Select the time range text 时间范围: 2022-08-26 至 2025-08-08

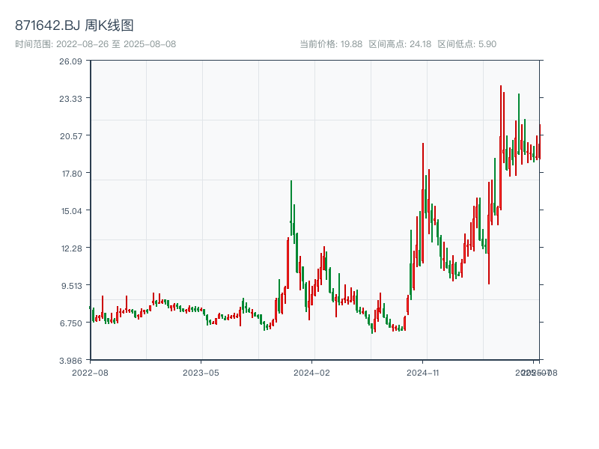(x=96, y=44)
